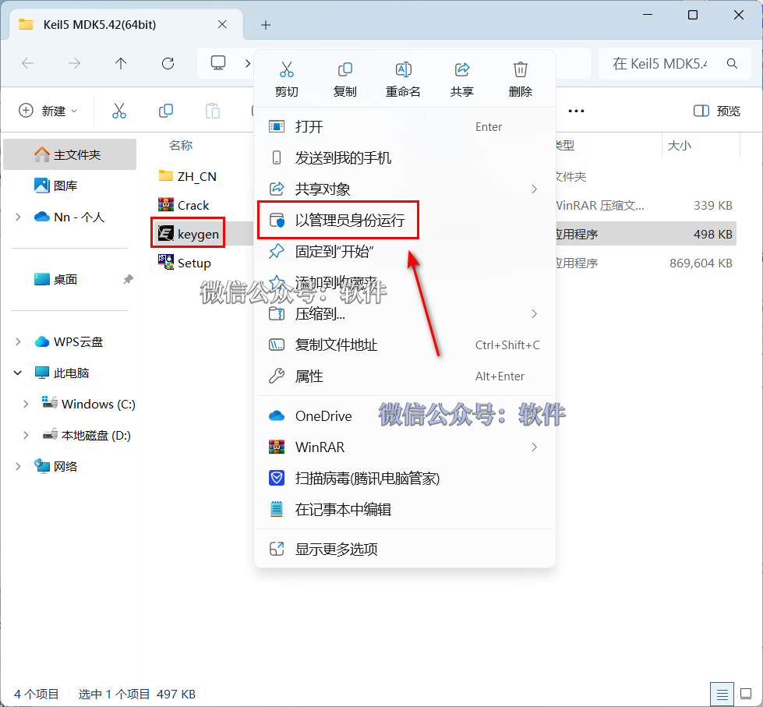Select 显示更多选项 at menu bottom

(x=404, y=550)
